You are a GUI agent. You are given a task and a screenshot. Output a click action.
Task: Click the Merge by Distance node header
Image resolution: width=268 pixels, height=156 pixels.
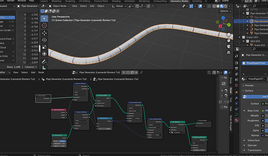(199, 137)
